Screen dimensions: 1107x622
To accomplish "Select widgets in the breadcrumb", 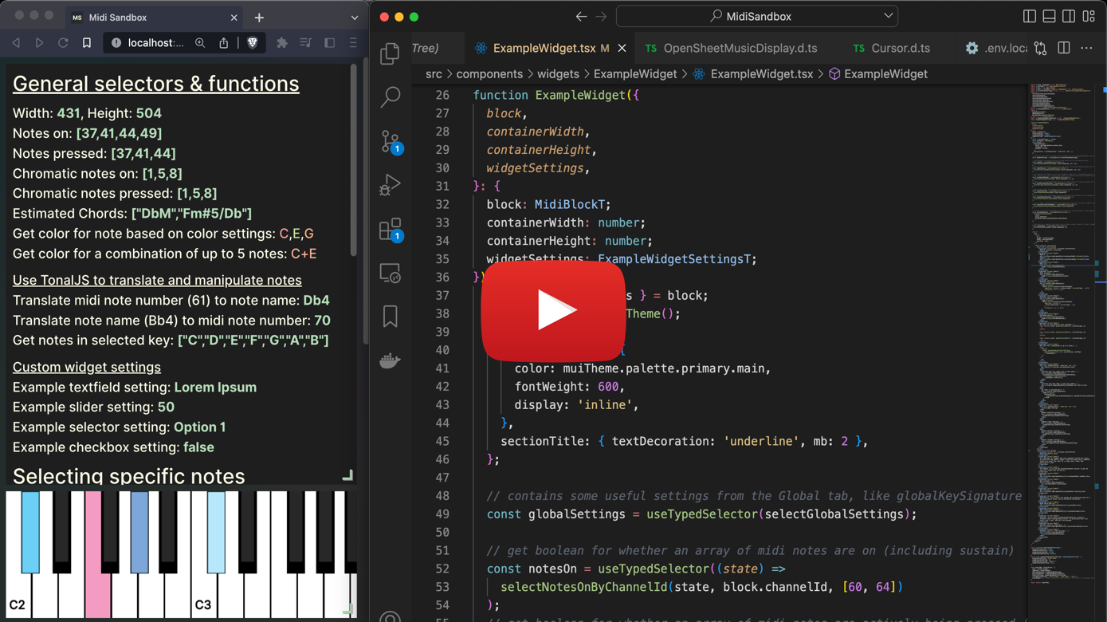I will [558, 74].
